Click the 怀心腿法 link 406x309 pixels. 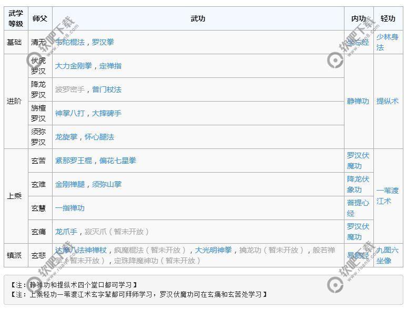point(99,137)
